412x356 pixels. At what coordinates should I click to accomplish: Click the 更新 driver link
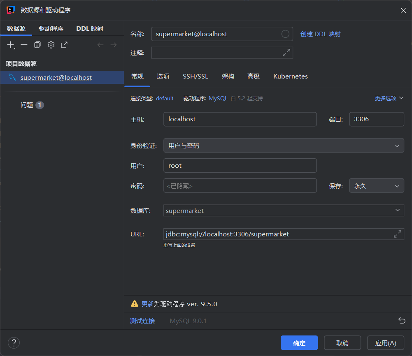148,304
